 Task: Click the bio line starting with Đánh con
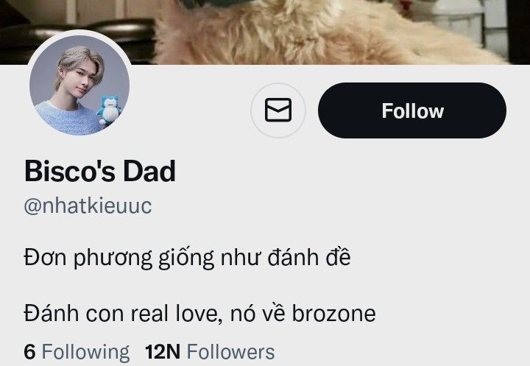click(x=199, y=313)
